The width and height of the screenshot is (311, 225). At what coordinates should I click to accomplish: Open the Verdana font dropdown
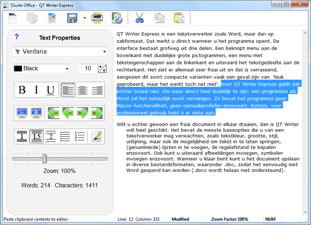60,52
